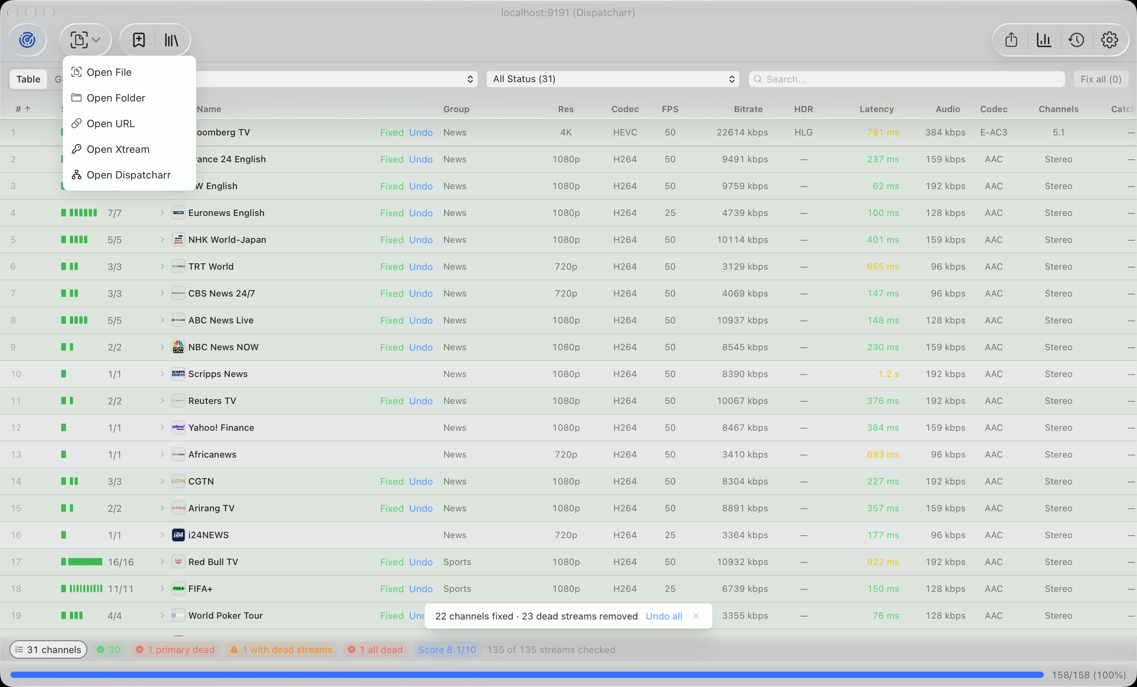Click the Yahoo! Finance channel logo
1137x687 pixels.
(178, 427)
